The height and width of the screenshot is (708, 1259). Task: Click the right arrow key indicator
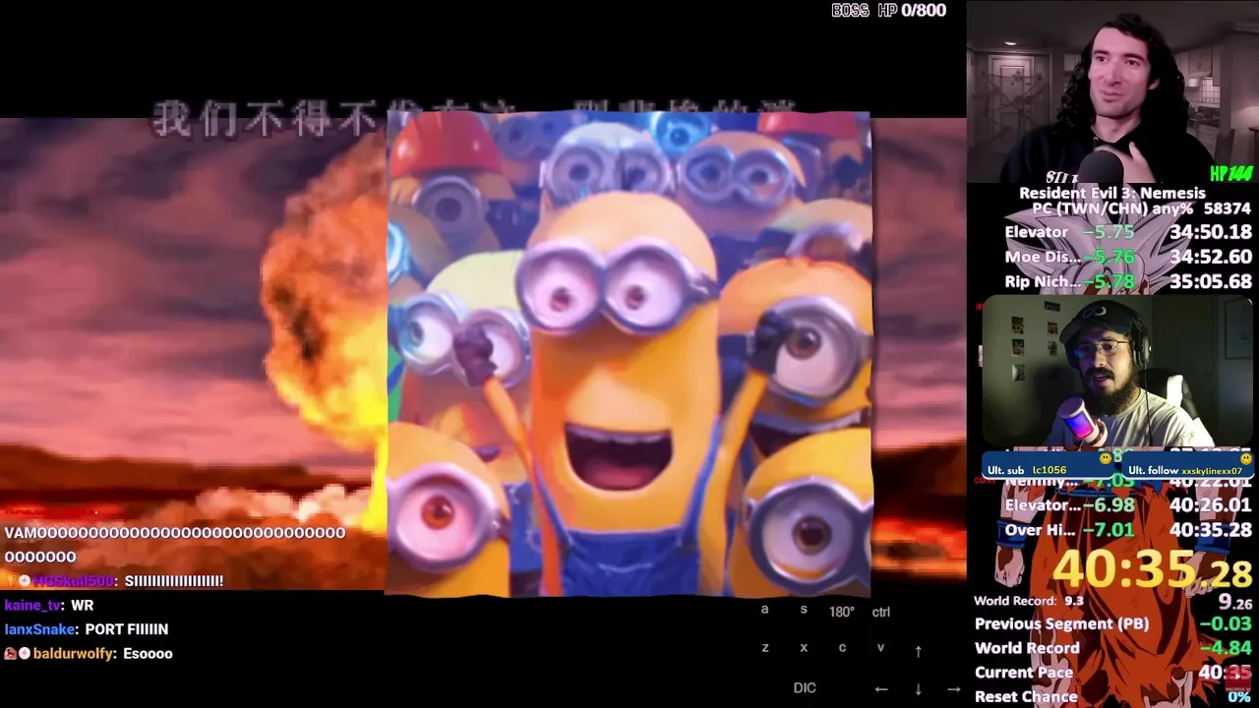pos(953,689)
